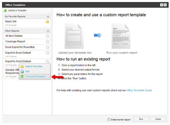The width and height of the screenshot is (170, 125).
Task: Click 'Select your desired output format' step
Action: click(x=80, y=70)
